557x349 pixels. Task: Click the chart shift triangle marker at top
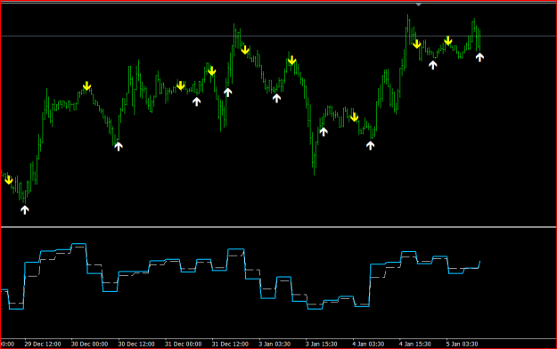[419, 4]
